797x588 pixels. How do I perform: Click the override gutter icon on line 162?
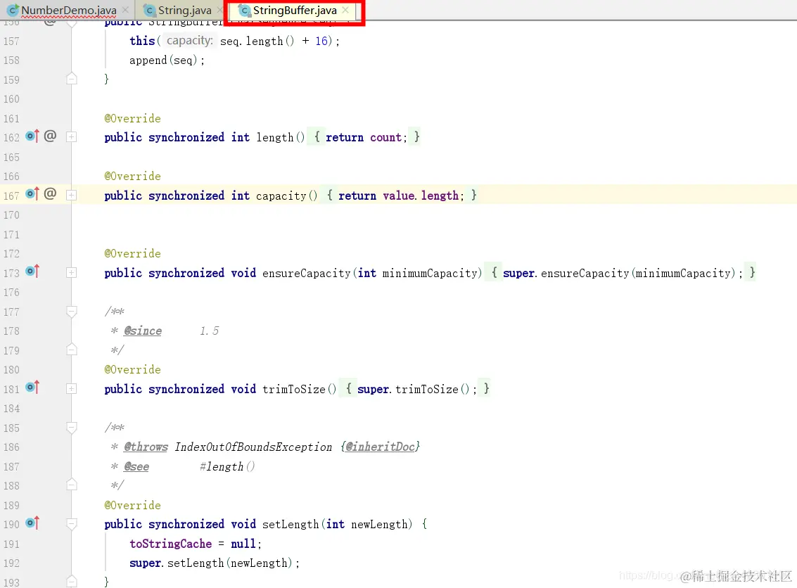pos(32,136)
